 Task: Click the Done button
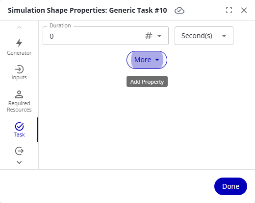point(230,186)
